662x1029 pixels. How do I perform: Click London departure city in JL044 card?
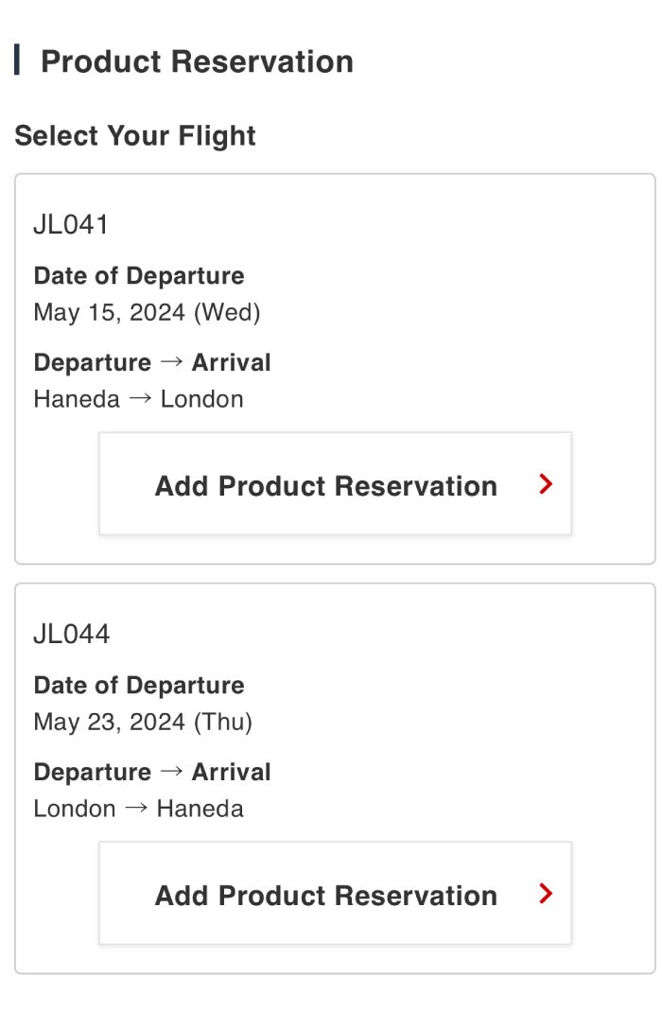(74, 809)
